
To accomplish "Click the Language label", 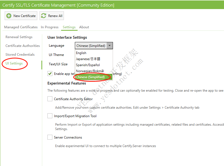I will (56, 46).
